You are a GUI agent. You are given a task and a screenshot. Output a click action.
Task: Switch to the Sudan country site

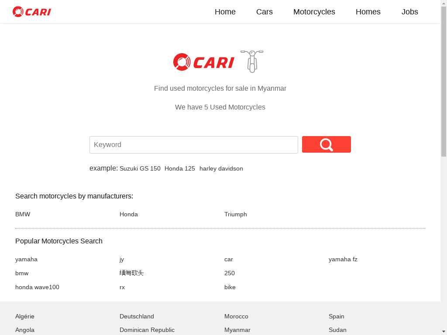pos(337,330)
